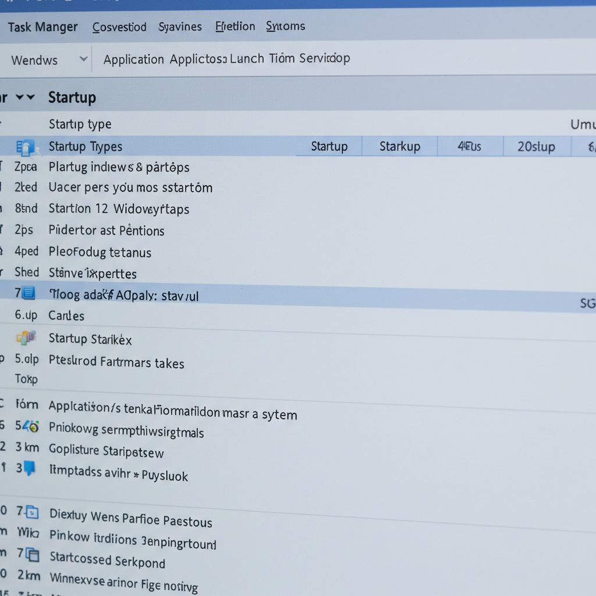Click the Starkup column header
Screen dimensions: 596x596
pyautogui.click(x=400, y=146)
